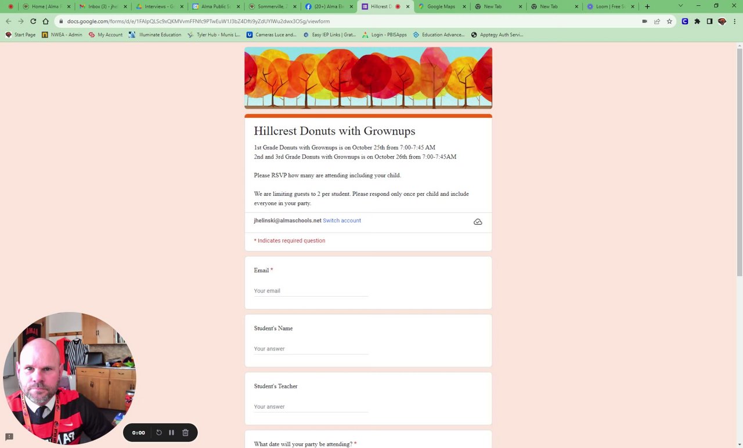Click the camera icon in address bar
The image size is (743, 448).
[644, 21]
